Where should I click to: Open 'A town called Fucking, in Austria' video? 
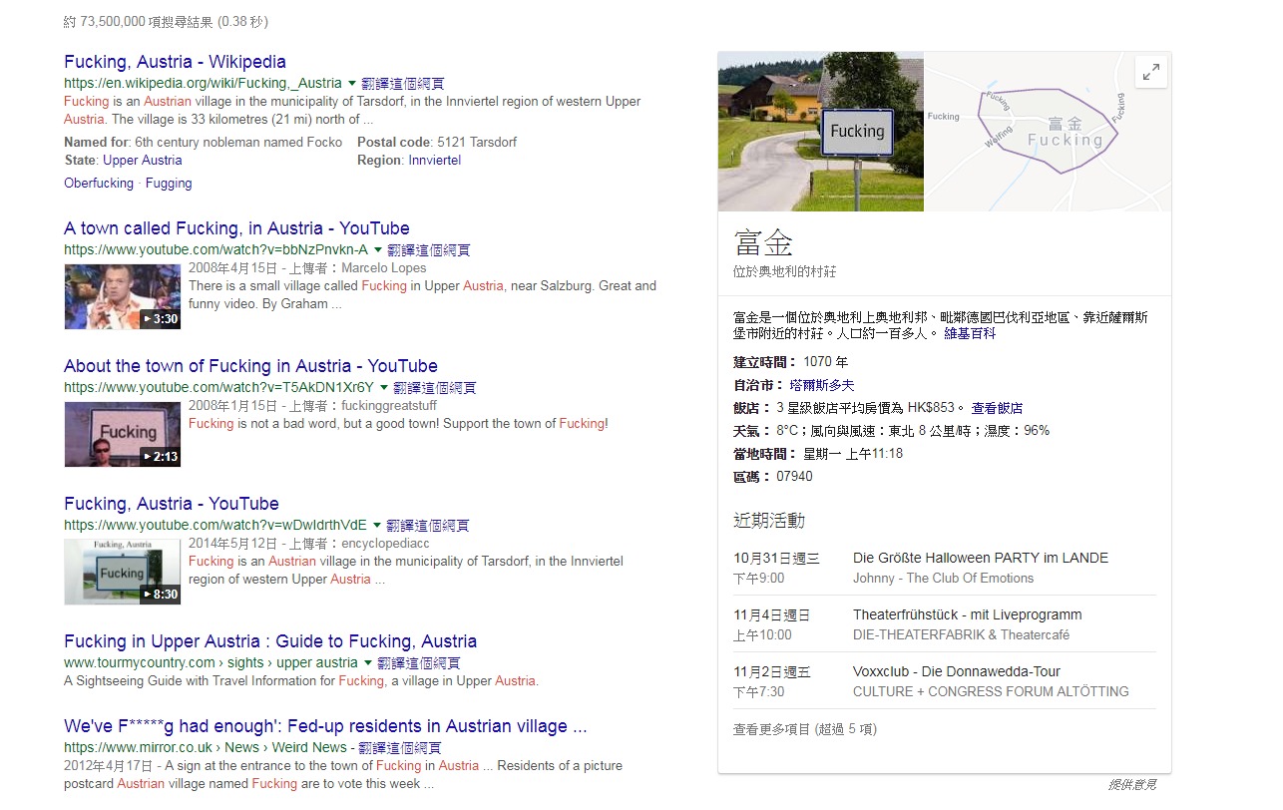236,228
